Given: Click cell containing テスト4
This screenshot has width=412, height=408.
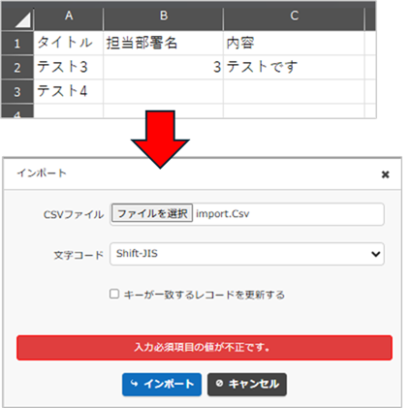Looking at the screenshot, I should coord(69,91).
